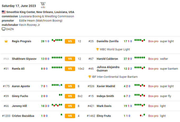
Task: Open the Wikipedia wiki icon link
Action: (43, 4)
